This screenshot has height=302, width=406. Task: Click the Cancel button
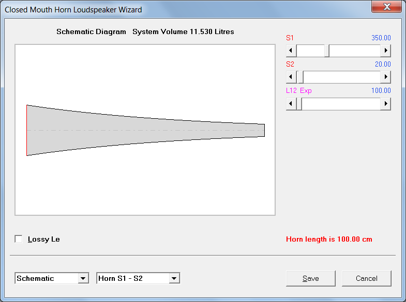tap(366, 278)
